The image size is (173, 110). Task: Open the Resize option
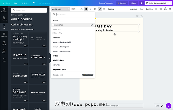click(25, 3)
